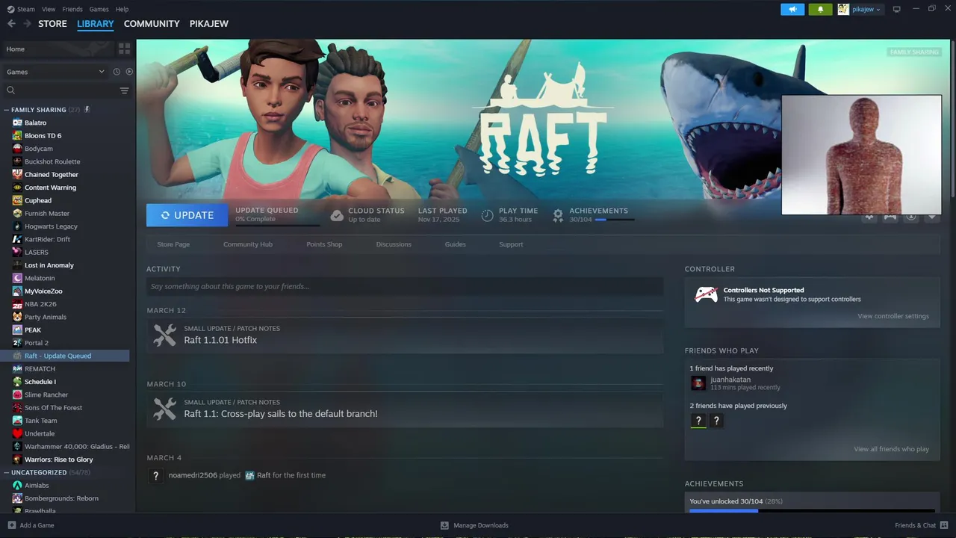This screenshot has height=538, width=956.
Task: Open the Steam menu
Action: point(25,9)
